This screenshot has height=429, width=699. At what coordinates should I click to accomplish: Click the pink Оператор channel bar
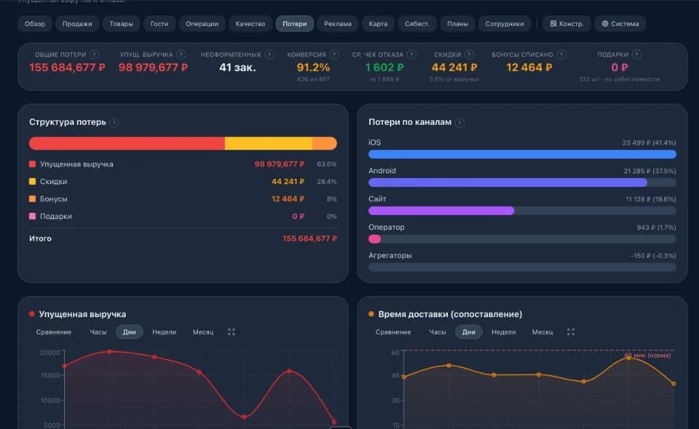pyautogui.click(x=375, y=239)
